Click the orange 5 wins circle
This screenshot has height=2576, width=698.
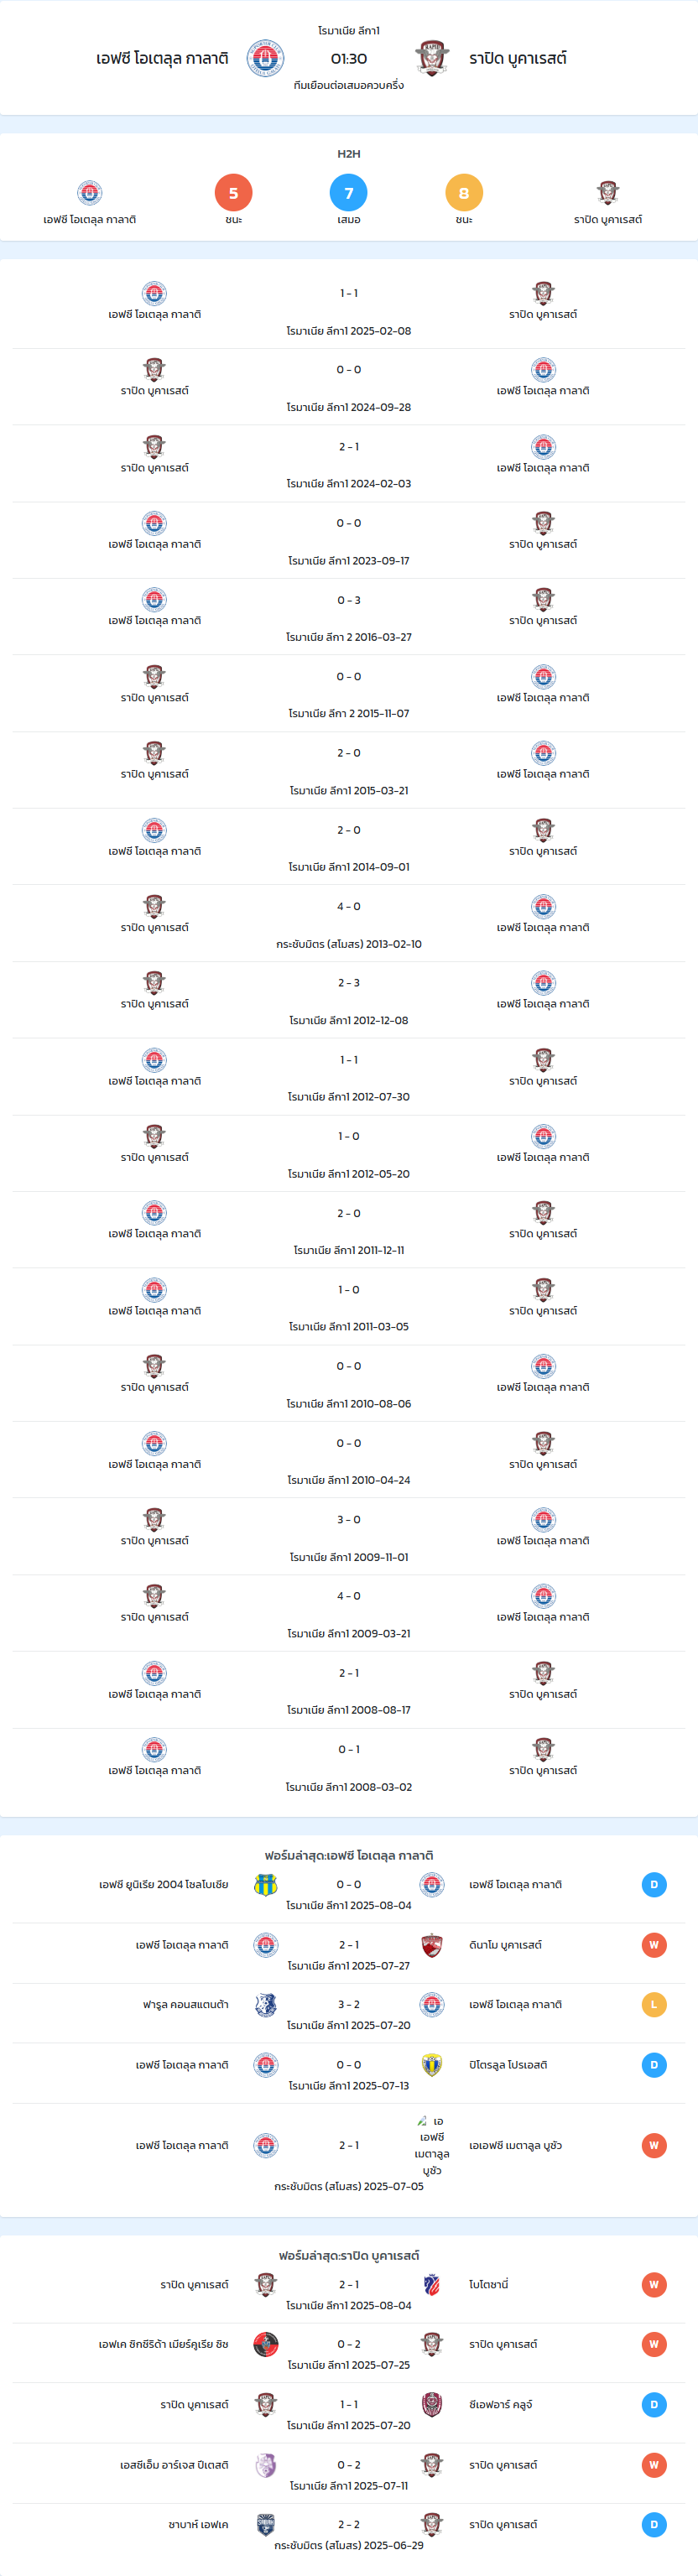tap(233, 193)
